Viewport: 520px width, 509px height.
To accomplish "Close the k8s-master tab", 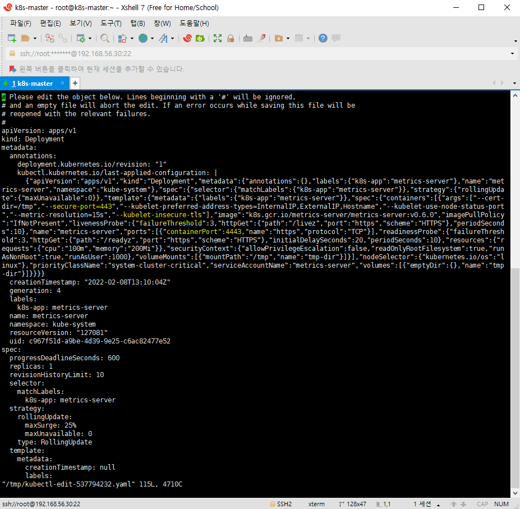I will 62,83.
